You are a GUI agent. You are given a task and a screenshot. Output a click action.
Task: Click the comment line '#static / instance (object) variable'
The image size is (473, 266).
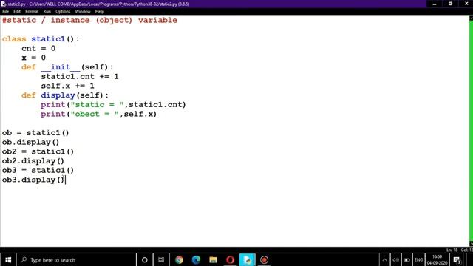pos(89,20)
